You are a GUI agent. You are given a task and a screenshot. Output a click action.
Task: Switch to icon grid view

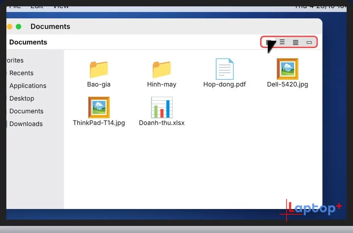269,42
